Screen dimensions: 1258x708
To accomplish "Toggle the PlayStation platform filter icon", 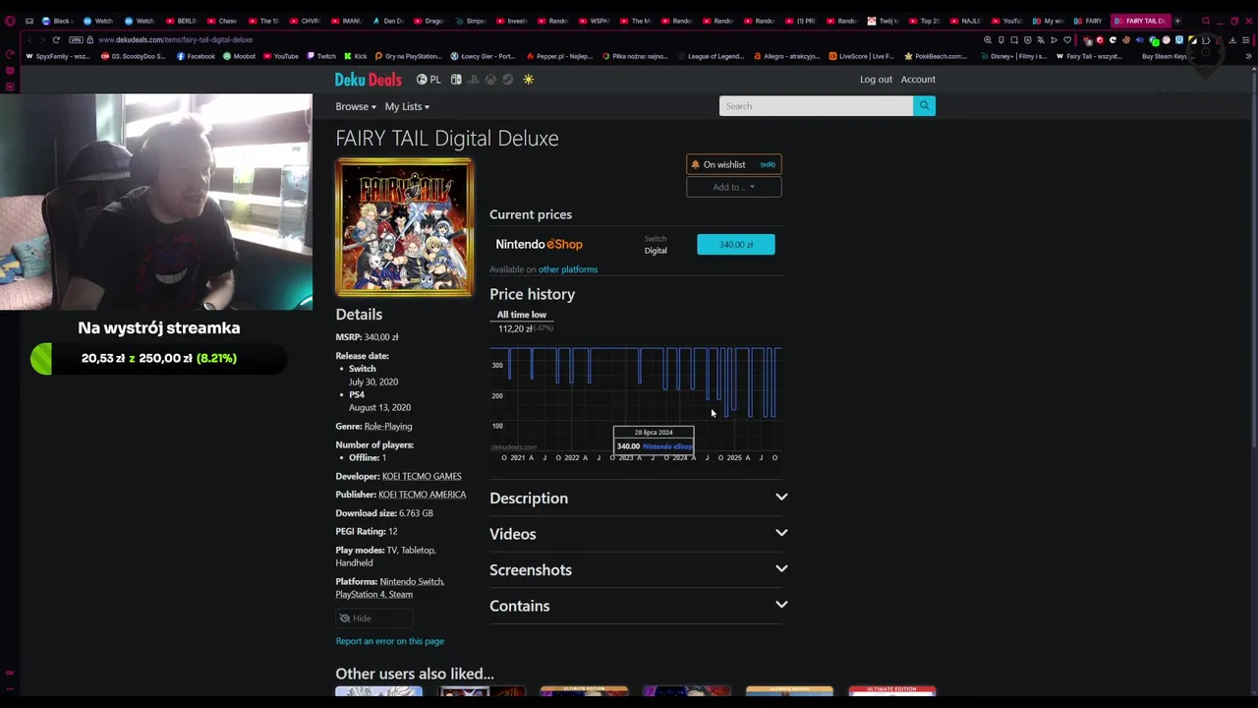I will pyautogui.click(x=473, y=80).
